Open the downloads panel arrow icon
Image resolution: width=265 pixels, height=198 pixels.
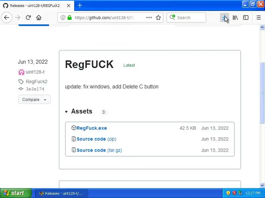tap(225, 17)
